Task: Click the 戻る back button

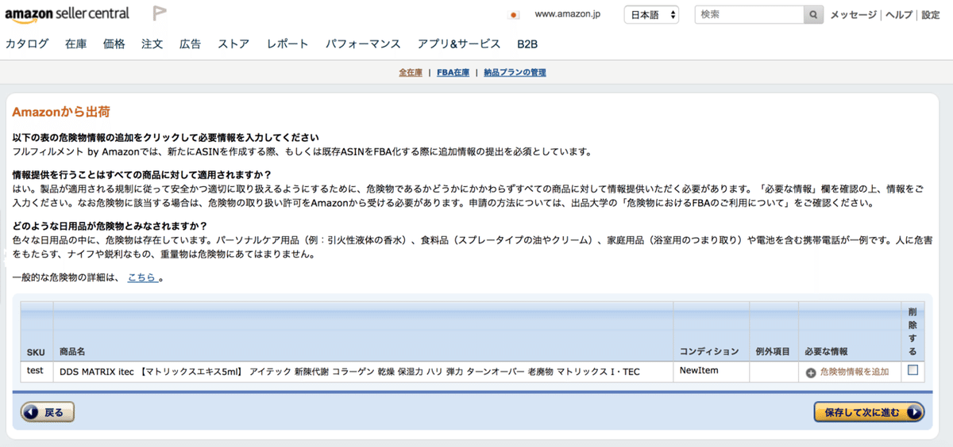Action: tap(48, 412)
